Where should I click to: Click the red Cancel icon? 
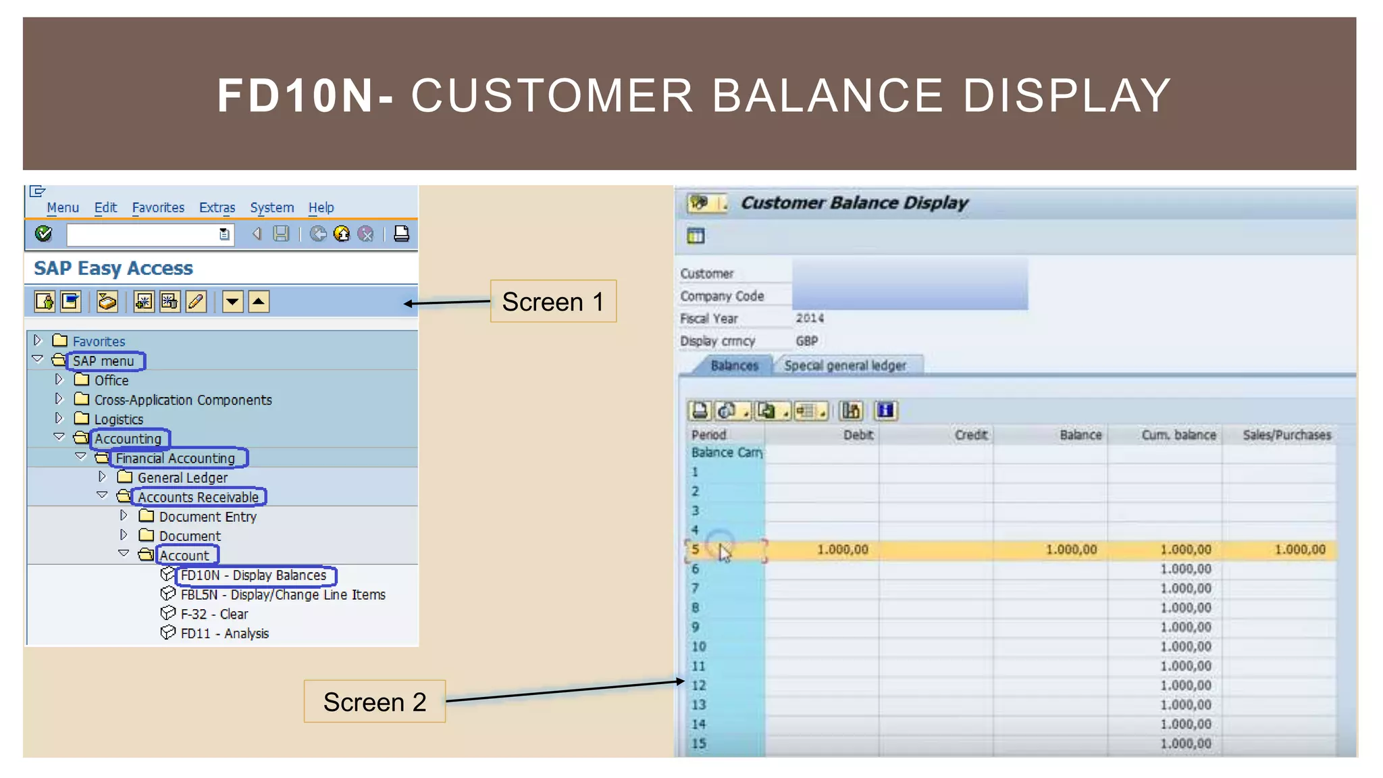tap(365, 234)
